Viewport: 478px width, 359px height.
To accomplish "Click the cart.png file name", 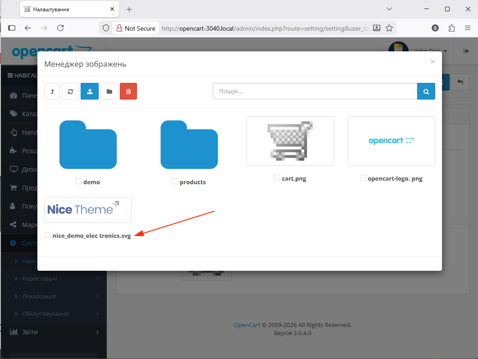I will coord(294,178).
